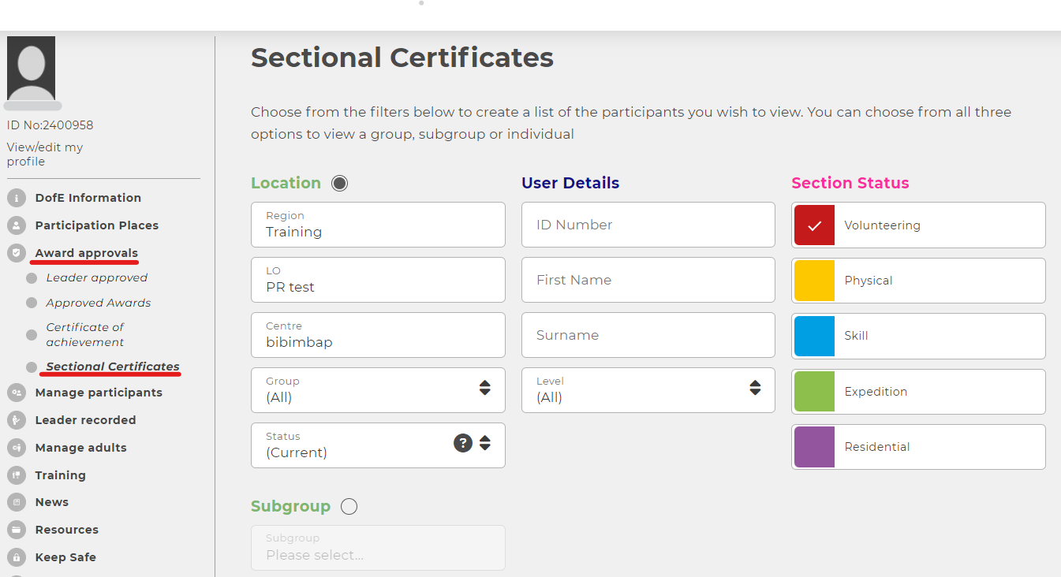Open Leader recorded via its icon
1061x577 pixels.
(17, 419)
